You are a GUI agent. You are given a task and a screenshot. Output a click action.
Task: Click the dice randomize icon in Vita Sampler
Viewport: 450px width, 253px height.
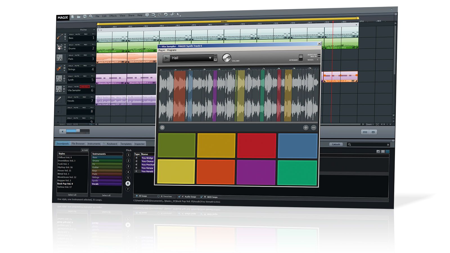pos(162,128)
